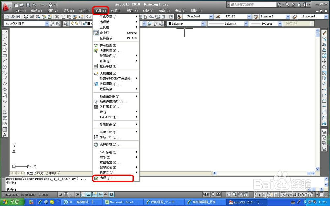
Task: Toggle Lineweight display in status bar
Action: click(x=106, y=194)
